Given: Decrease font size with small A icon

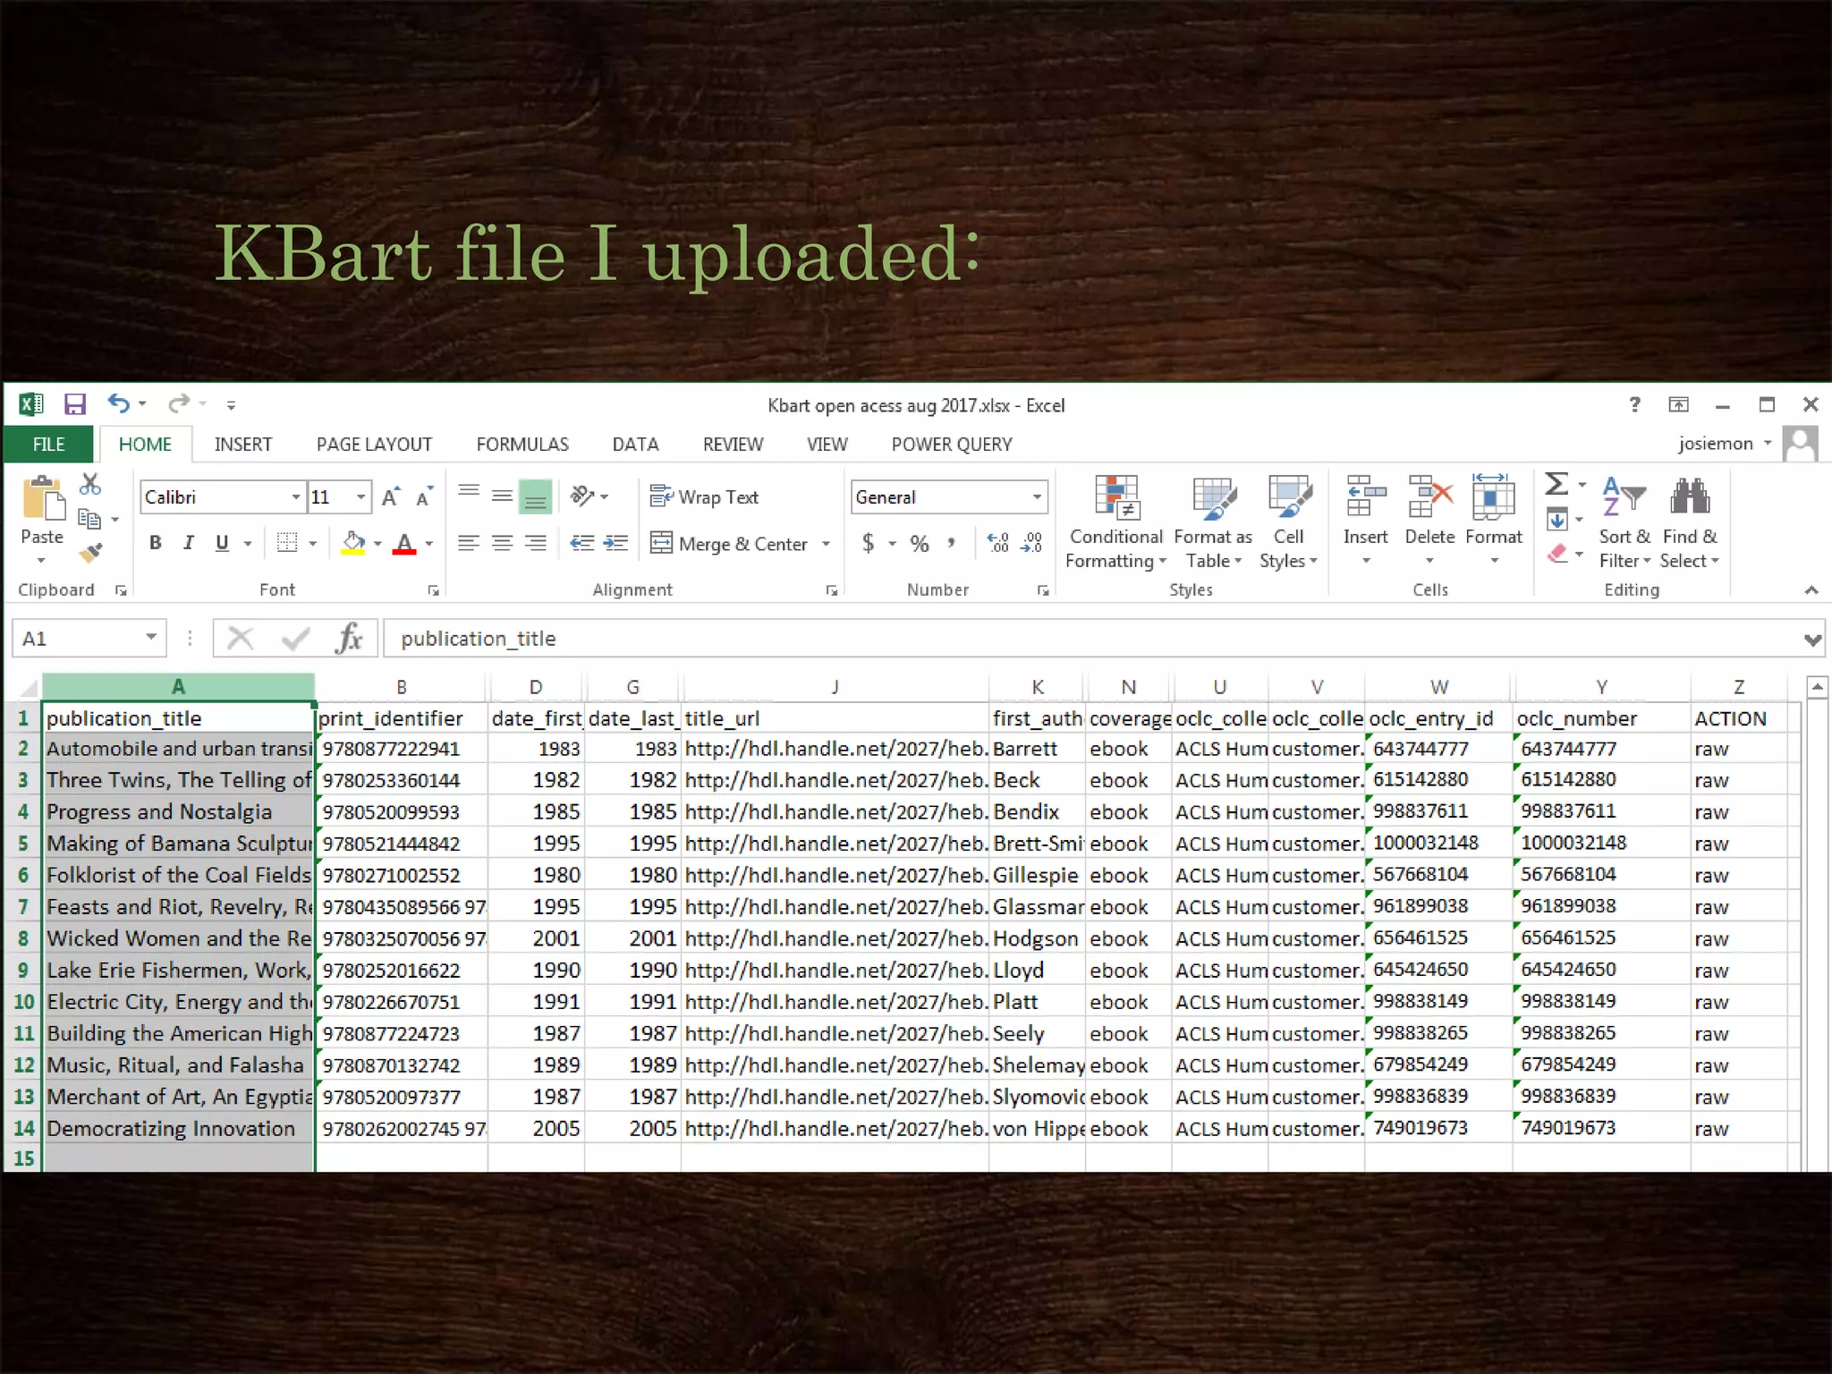Looking at the screenshot, I should pyautogui.click(x=424, y=496).
